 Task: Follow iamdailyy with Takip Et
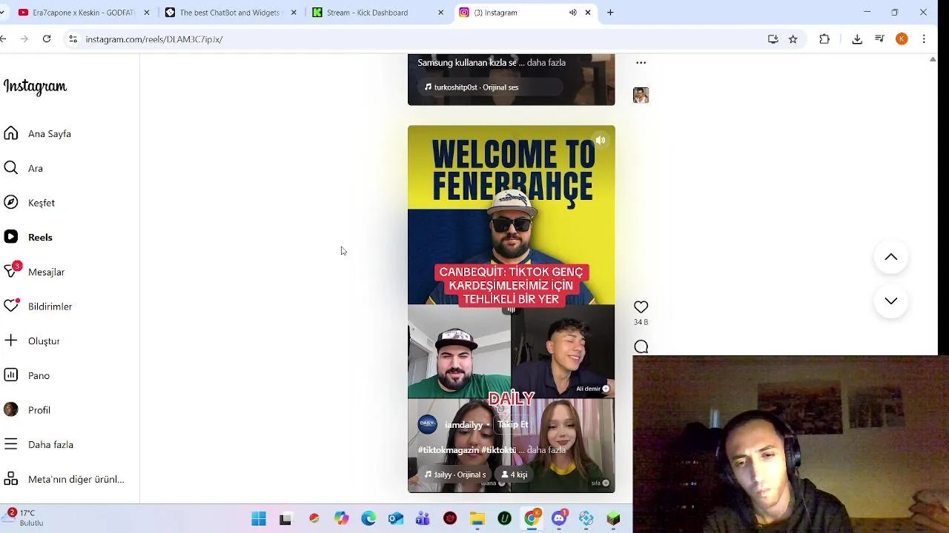point(513,425)
